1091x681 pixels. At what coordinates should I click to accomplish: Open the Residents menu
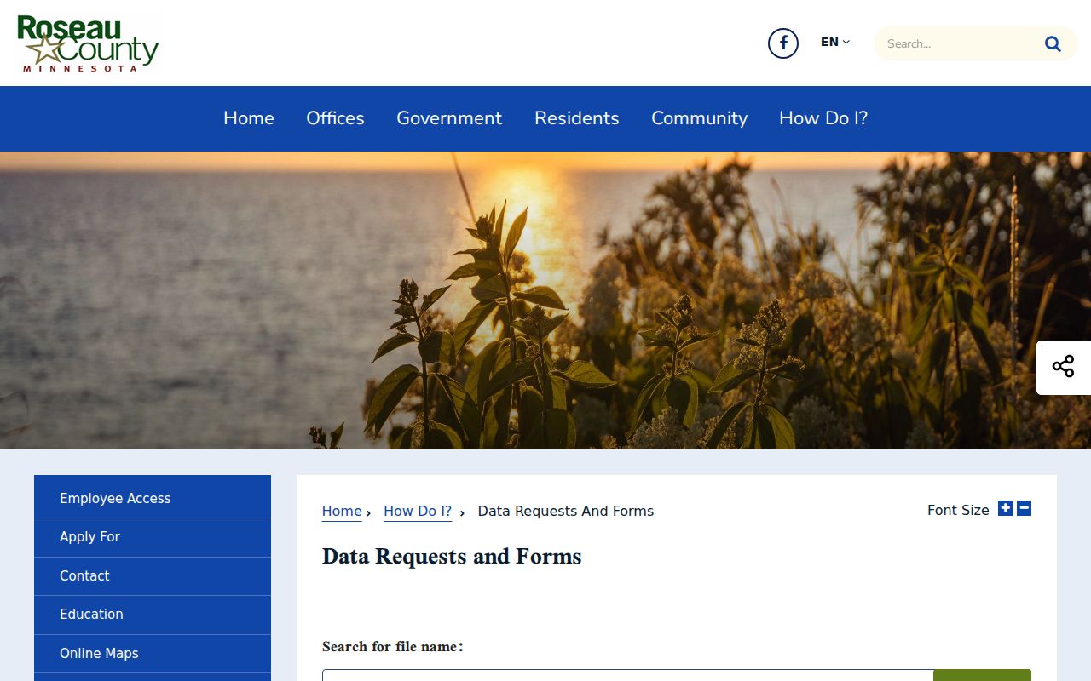coord(577,118)
